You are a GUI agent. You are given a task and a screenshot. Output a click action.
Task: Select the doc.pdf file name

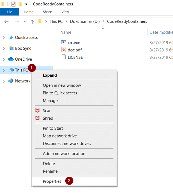(75, 50)
